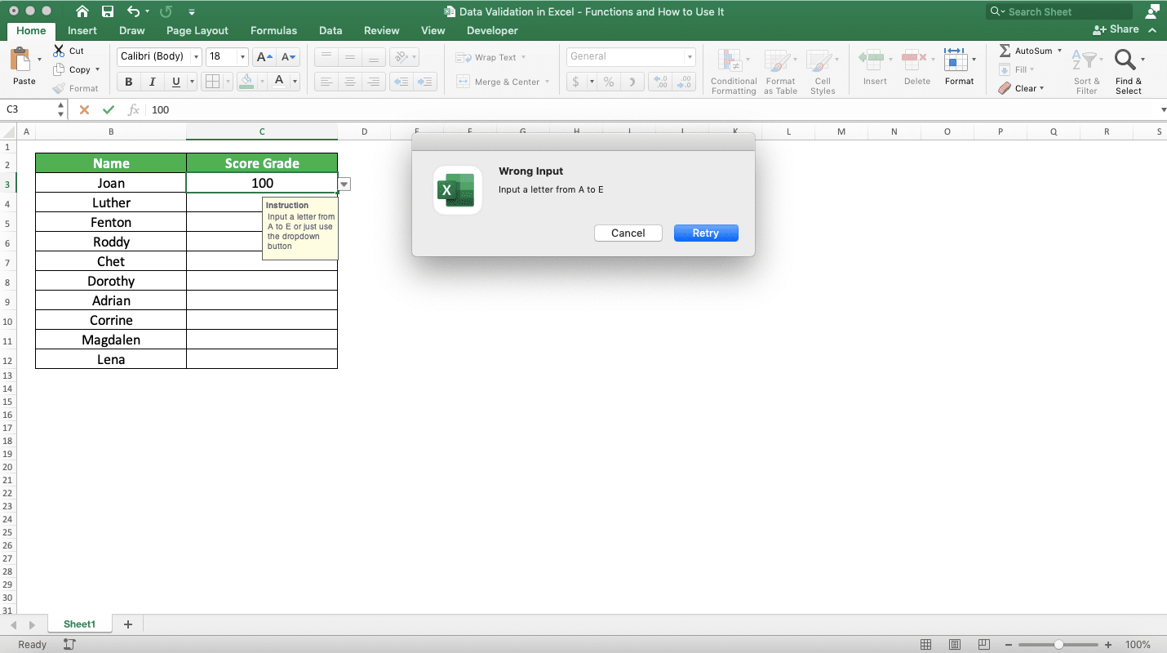The height and width of the screenshot is (653, 1167).
Task: Switch to the Formulas tab
Action: point(273,30)
